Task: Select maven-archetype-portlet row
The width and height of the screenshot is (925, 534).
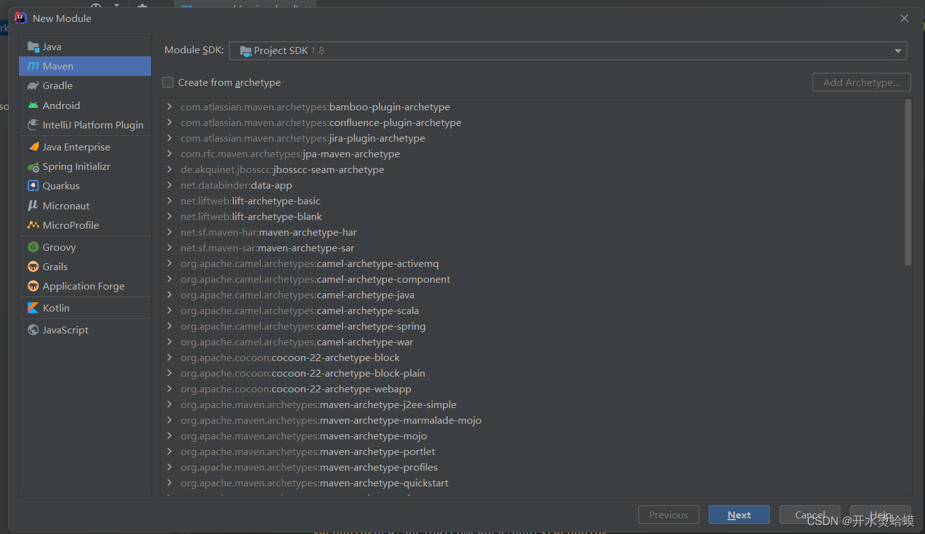Action: (x=532, y=451)
